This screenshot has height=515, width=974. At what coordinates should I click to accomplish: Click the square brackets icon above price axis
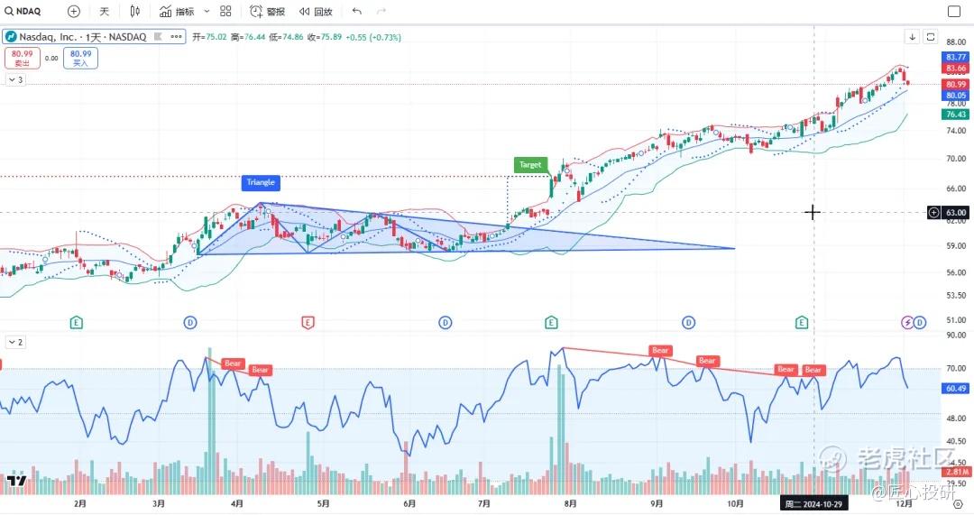pos(931,37)
